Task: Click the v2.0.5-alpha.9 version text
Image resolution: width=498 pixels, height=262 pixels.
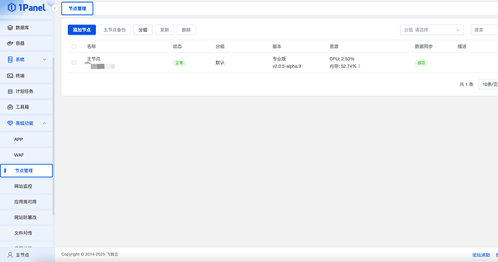Action: (x=287, y=66)
